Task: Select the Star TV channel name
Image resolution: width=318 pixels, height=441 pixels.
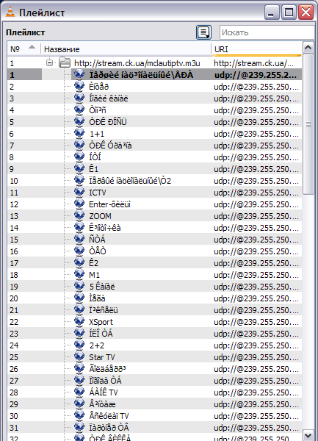Action: [x=102, y=357]
